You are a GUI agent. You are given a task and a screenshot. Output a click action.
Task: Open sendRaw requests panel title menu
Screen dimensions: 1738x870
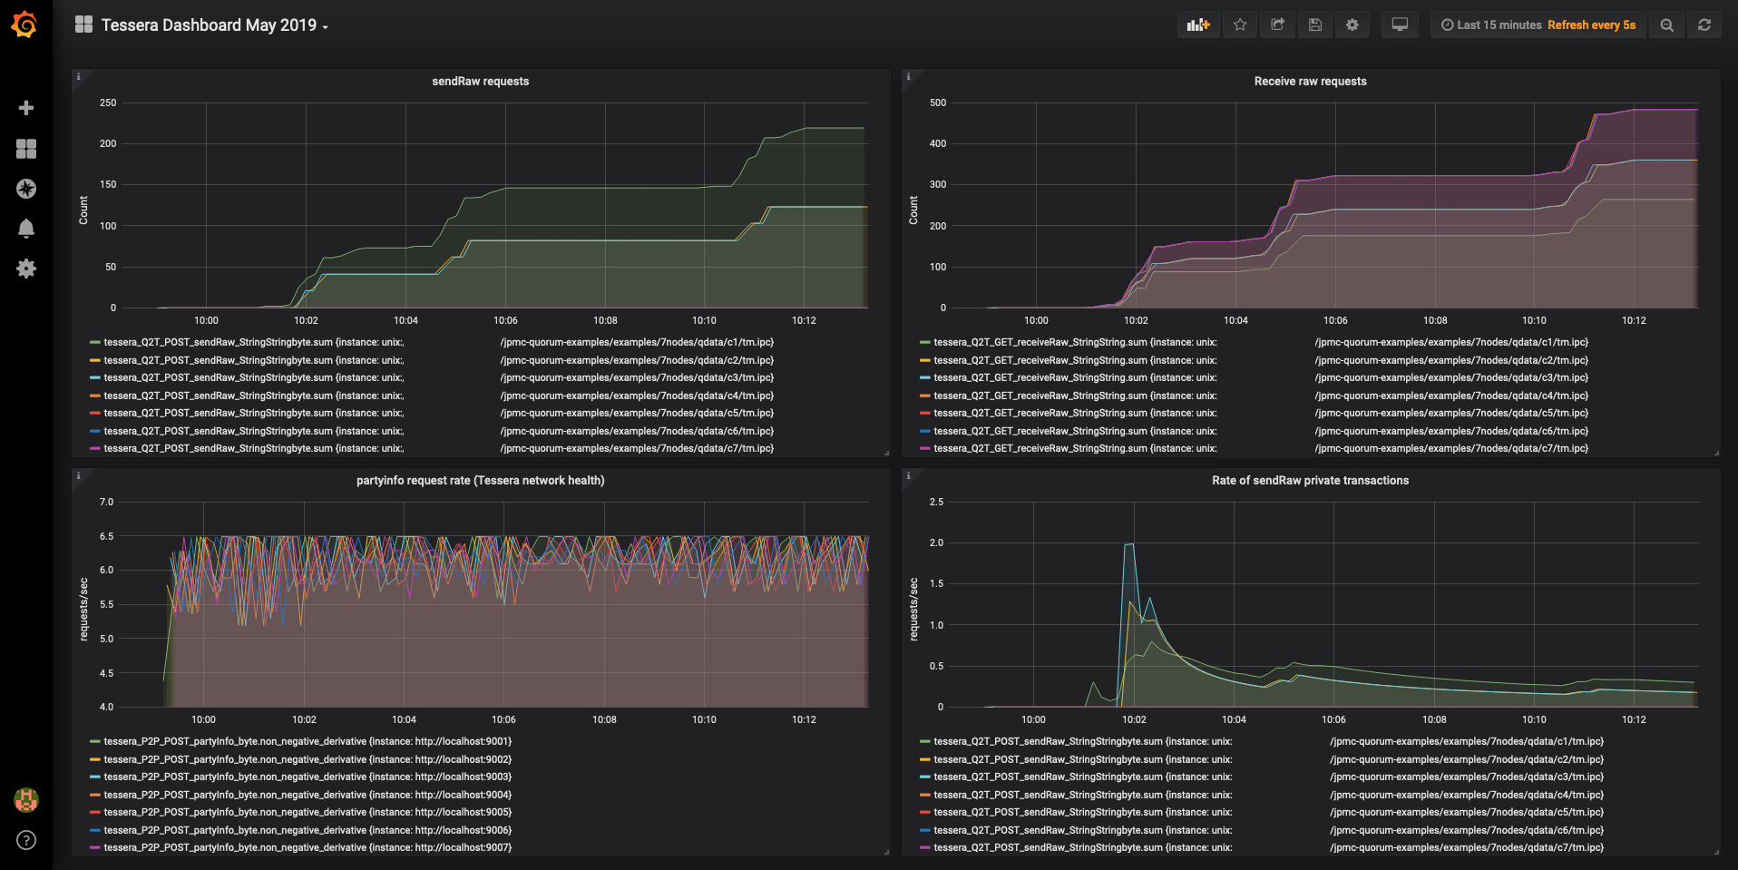click(480, 82)
